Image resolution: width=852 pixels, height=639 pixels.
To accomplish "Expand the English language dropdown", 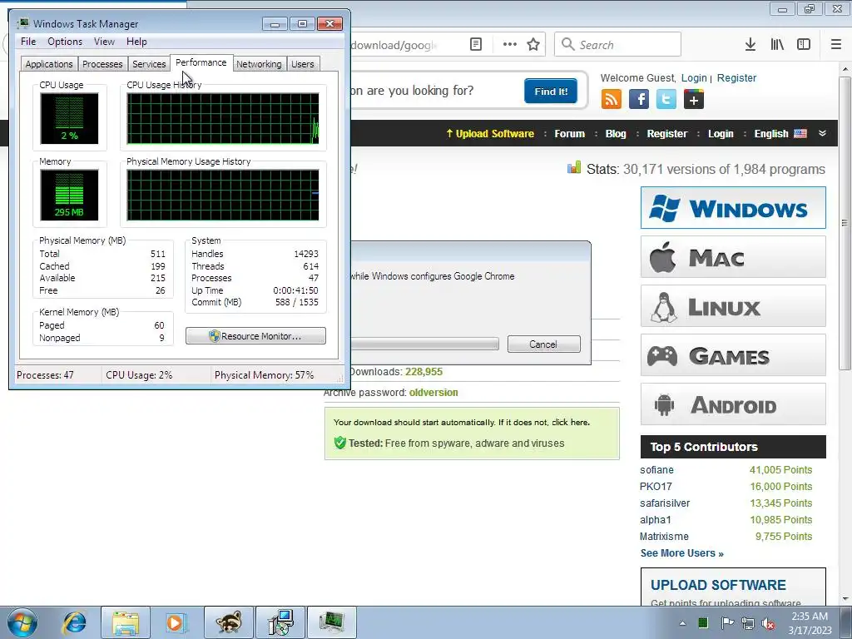I will point(780,134).
